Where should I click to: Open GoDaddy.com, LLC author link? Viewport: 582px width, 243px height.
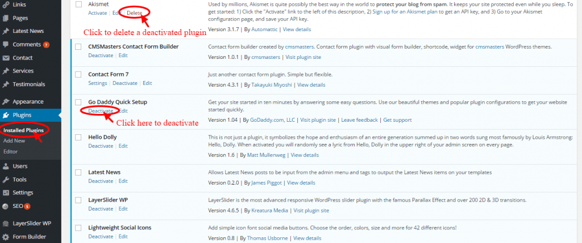pos(273,120)
